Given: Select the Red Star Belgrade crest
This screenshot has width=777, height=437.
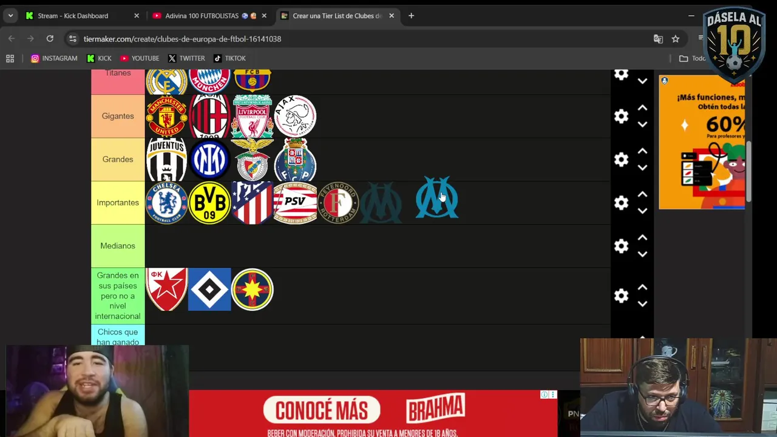Looking at the screenshot, I should coord(166,290).
